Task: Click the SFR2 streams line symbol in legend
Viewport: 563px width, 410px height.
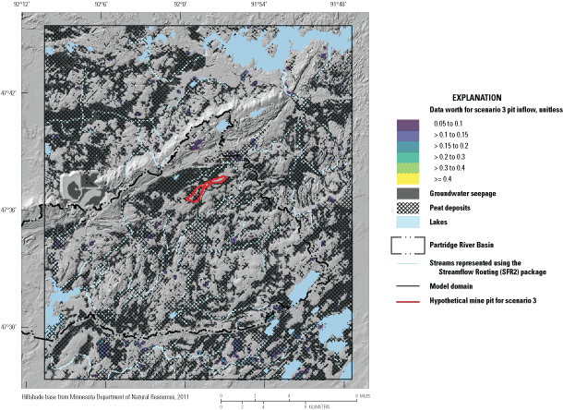Action: (x=407, y=265)
